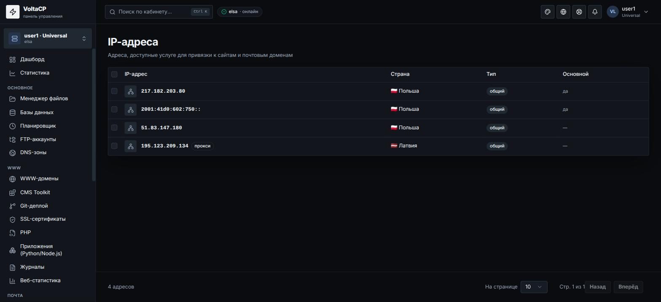Click the общий badge for 51.83.147.180

click(x=497, y=128)
